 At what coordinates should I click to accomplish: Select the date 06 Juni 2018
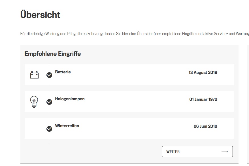click(205, 126)
